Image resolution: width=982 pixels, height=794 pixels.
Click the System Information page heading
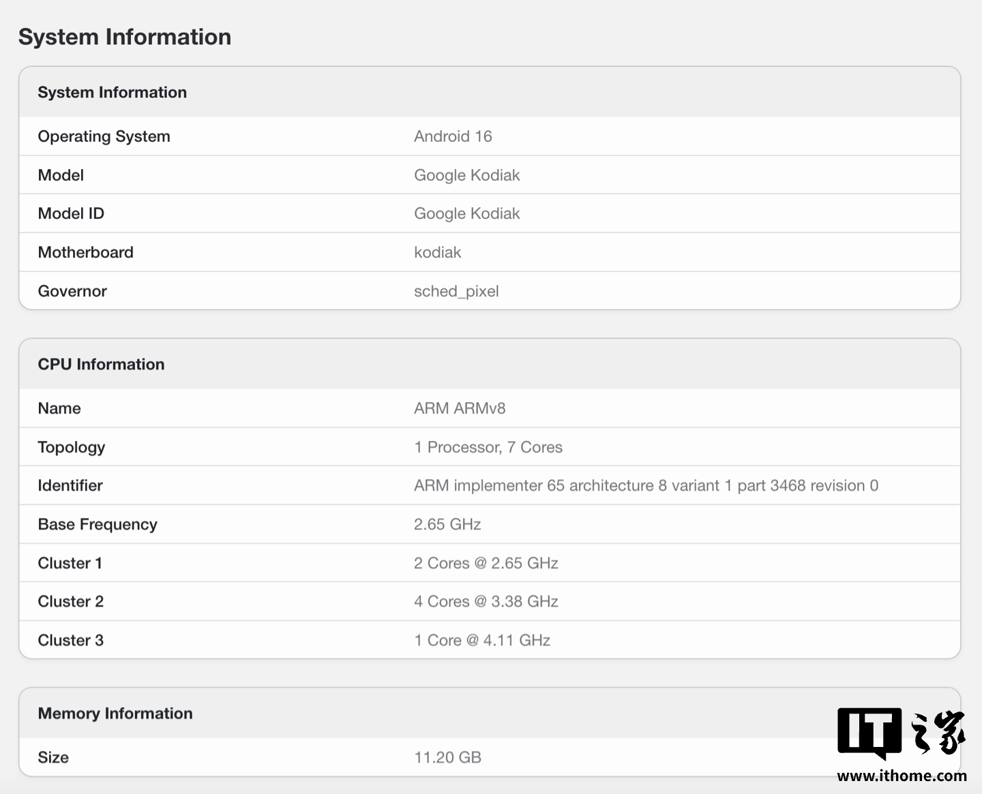tap(125, 37)
